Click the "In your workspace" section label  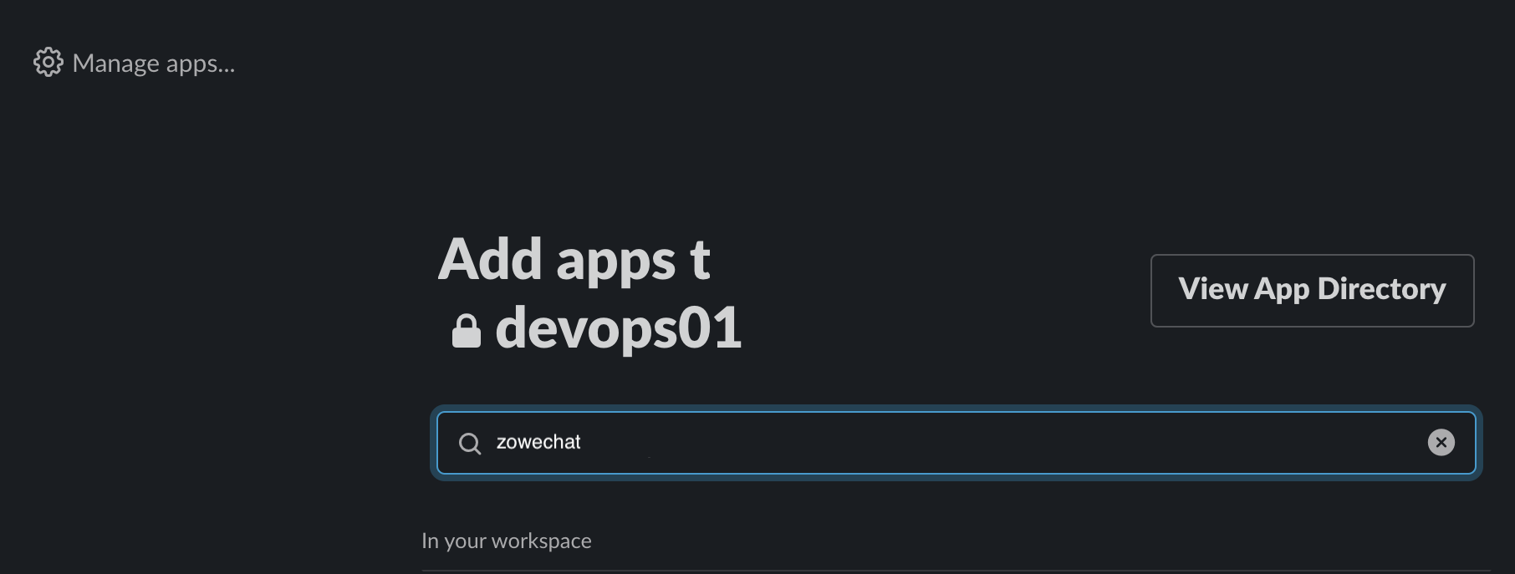[x=506, y=541]
